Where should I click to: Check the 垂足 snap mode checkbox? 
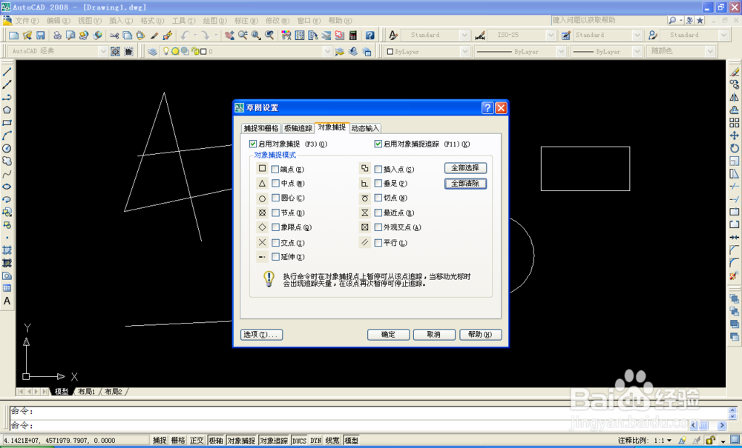pyautogui.click(x=378, y=183)
